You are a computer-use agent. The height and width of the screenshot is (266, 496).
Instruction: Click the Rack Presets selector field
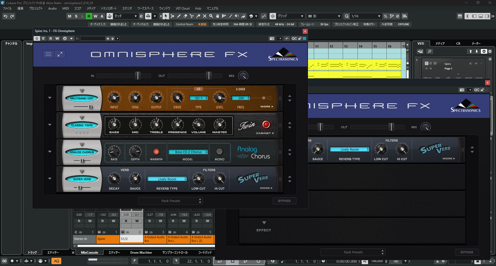170,201
